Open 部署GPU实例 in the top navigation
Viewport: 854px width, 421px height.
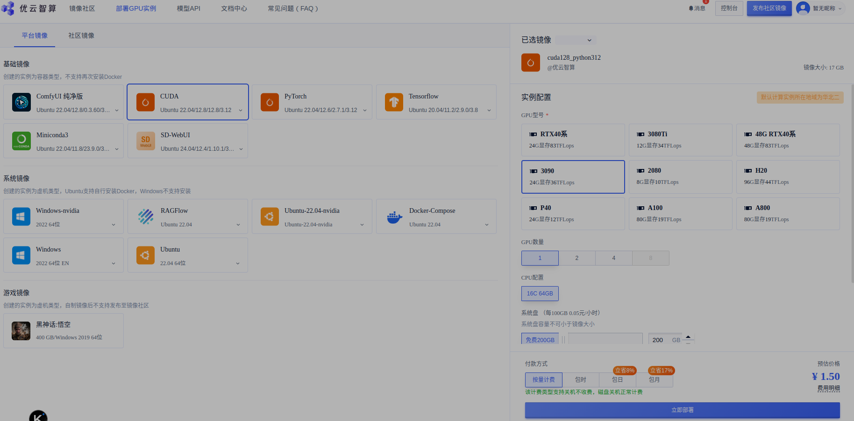coord(136,8)
